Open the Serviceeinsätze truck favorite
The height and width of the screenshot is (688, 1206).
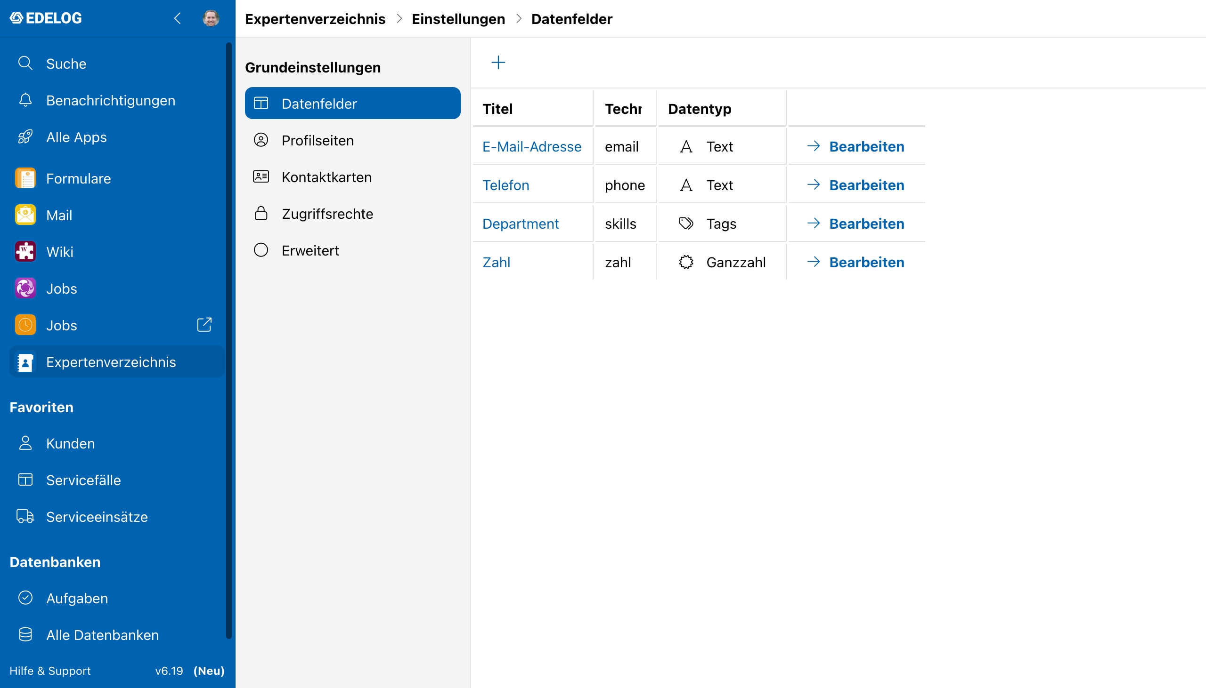117,517
